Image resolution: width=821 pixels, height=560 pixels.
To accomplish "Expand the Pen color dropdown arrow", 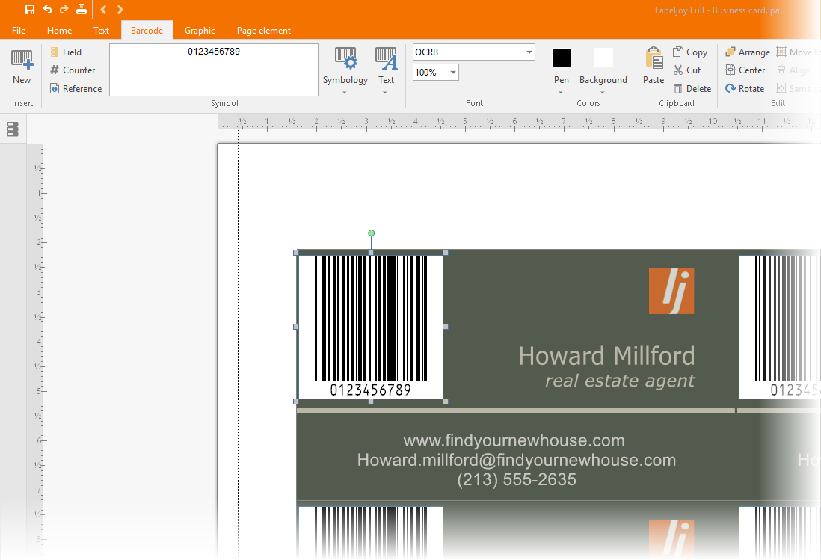I will 560,93.
